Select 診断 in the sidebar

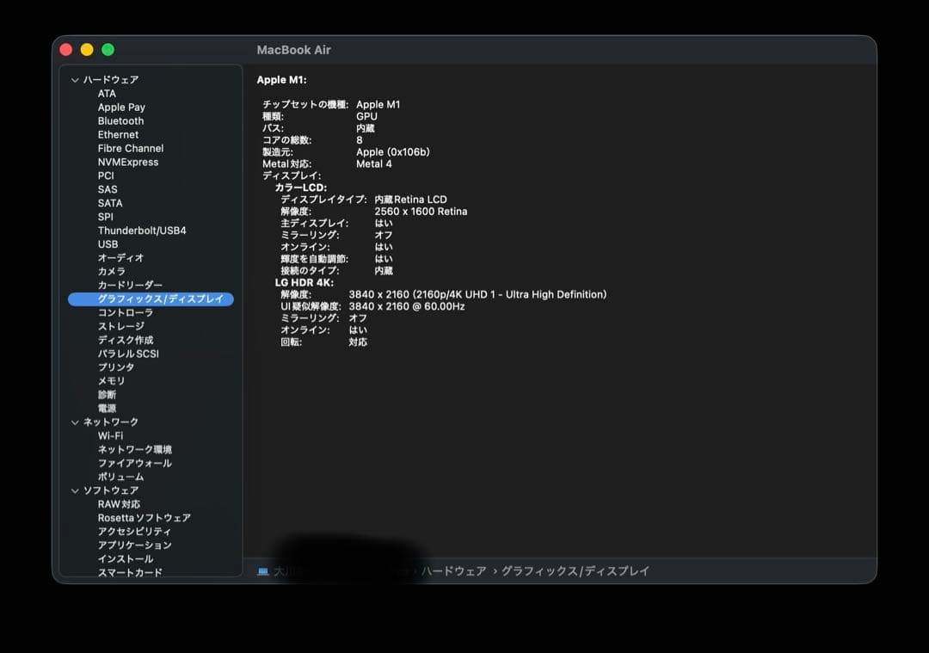107,395
